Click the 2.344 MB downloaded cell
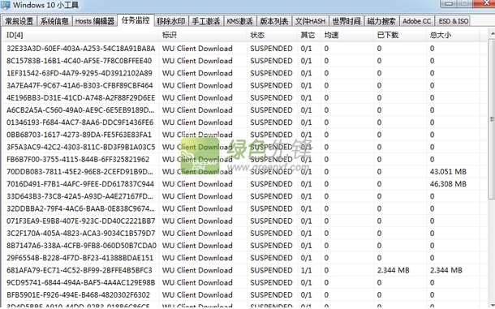Screen dimensions: 495x309 coord(393,270)
